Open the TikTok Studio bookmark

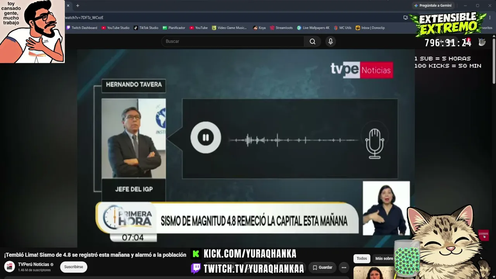pyautogui.click(x=146, y=28)
